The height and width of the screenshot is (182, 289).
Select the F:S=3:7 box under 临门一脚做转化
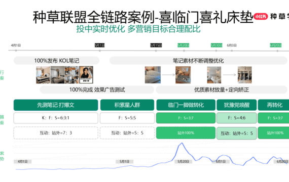[x=186, y=118]
